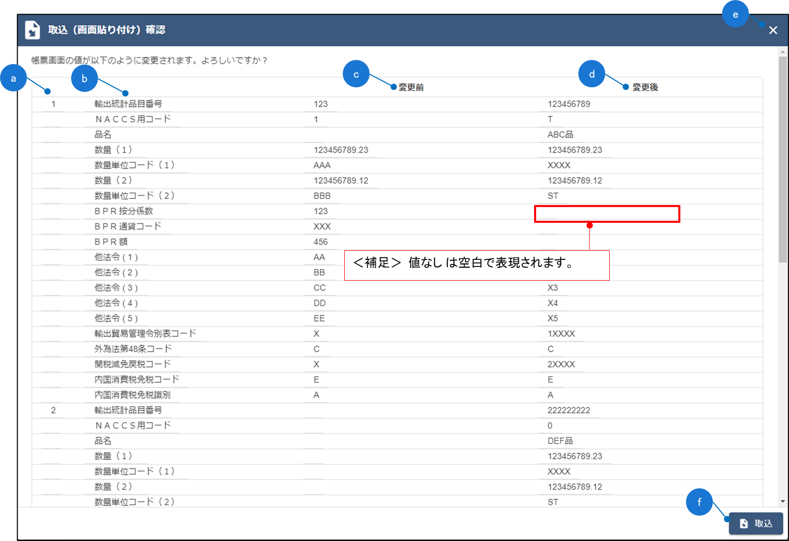Click the 変更後 value ABC品
Viewport: 789px width, 541px height.
tap(560, 134)
